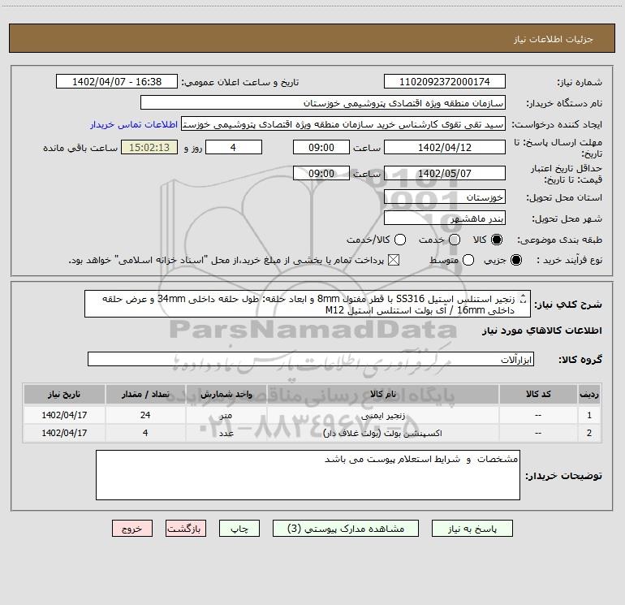Click the ایجاد کننده درخواست field
625x605 pixels.
pyautogui.click(x=343, y=124)
